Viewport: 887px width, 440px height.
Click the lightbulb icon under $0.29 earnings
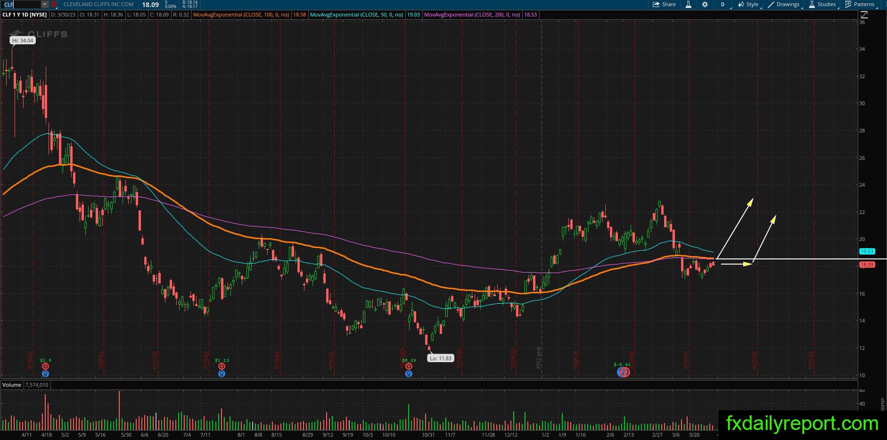(x=409, y=374)
